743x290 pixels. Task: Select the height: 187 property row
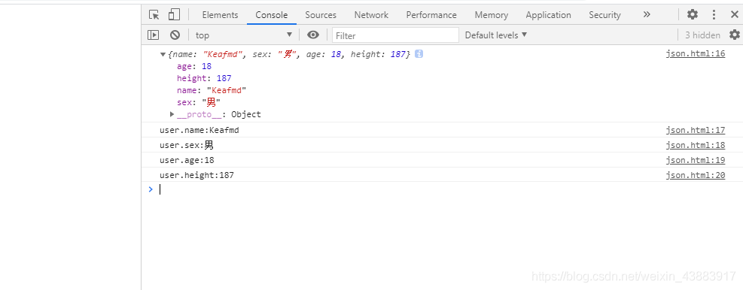(204, 78)
